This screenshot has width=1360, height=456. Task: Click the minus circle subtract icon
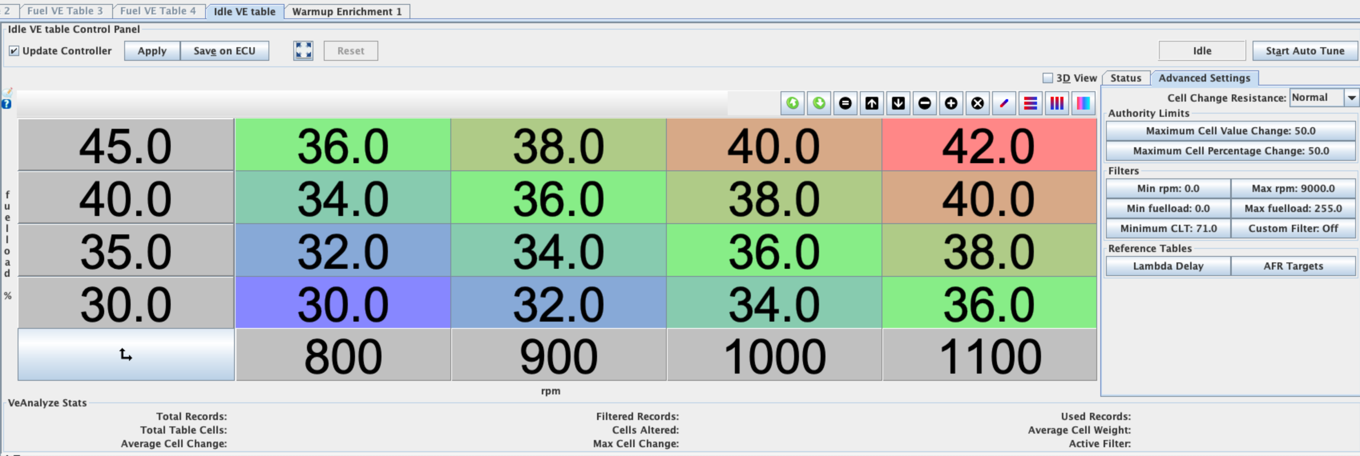tap(924, 103)
